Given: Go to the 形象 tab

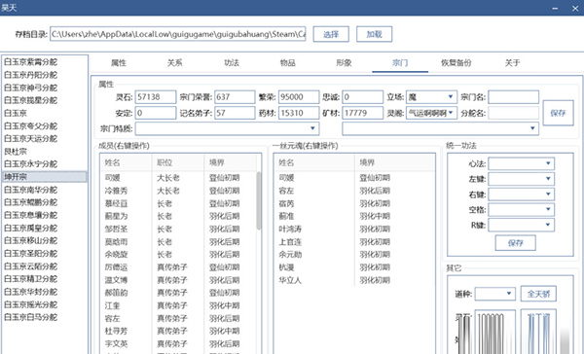Looking at the screenshot, I should click(x=344, y=63).
